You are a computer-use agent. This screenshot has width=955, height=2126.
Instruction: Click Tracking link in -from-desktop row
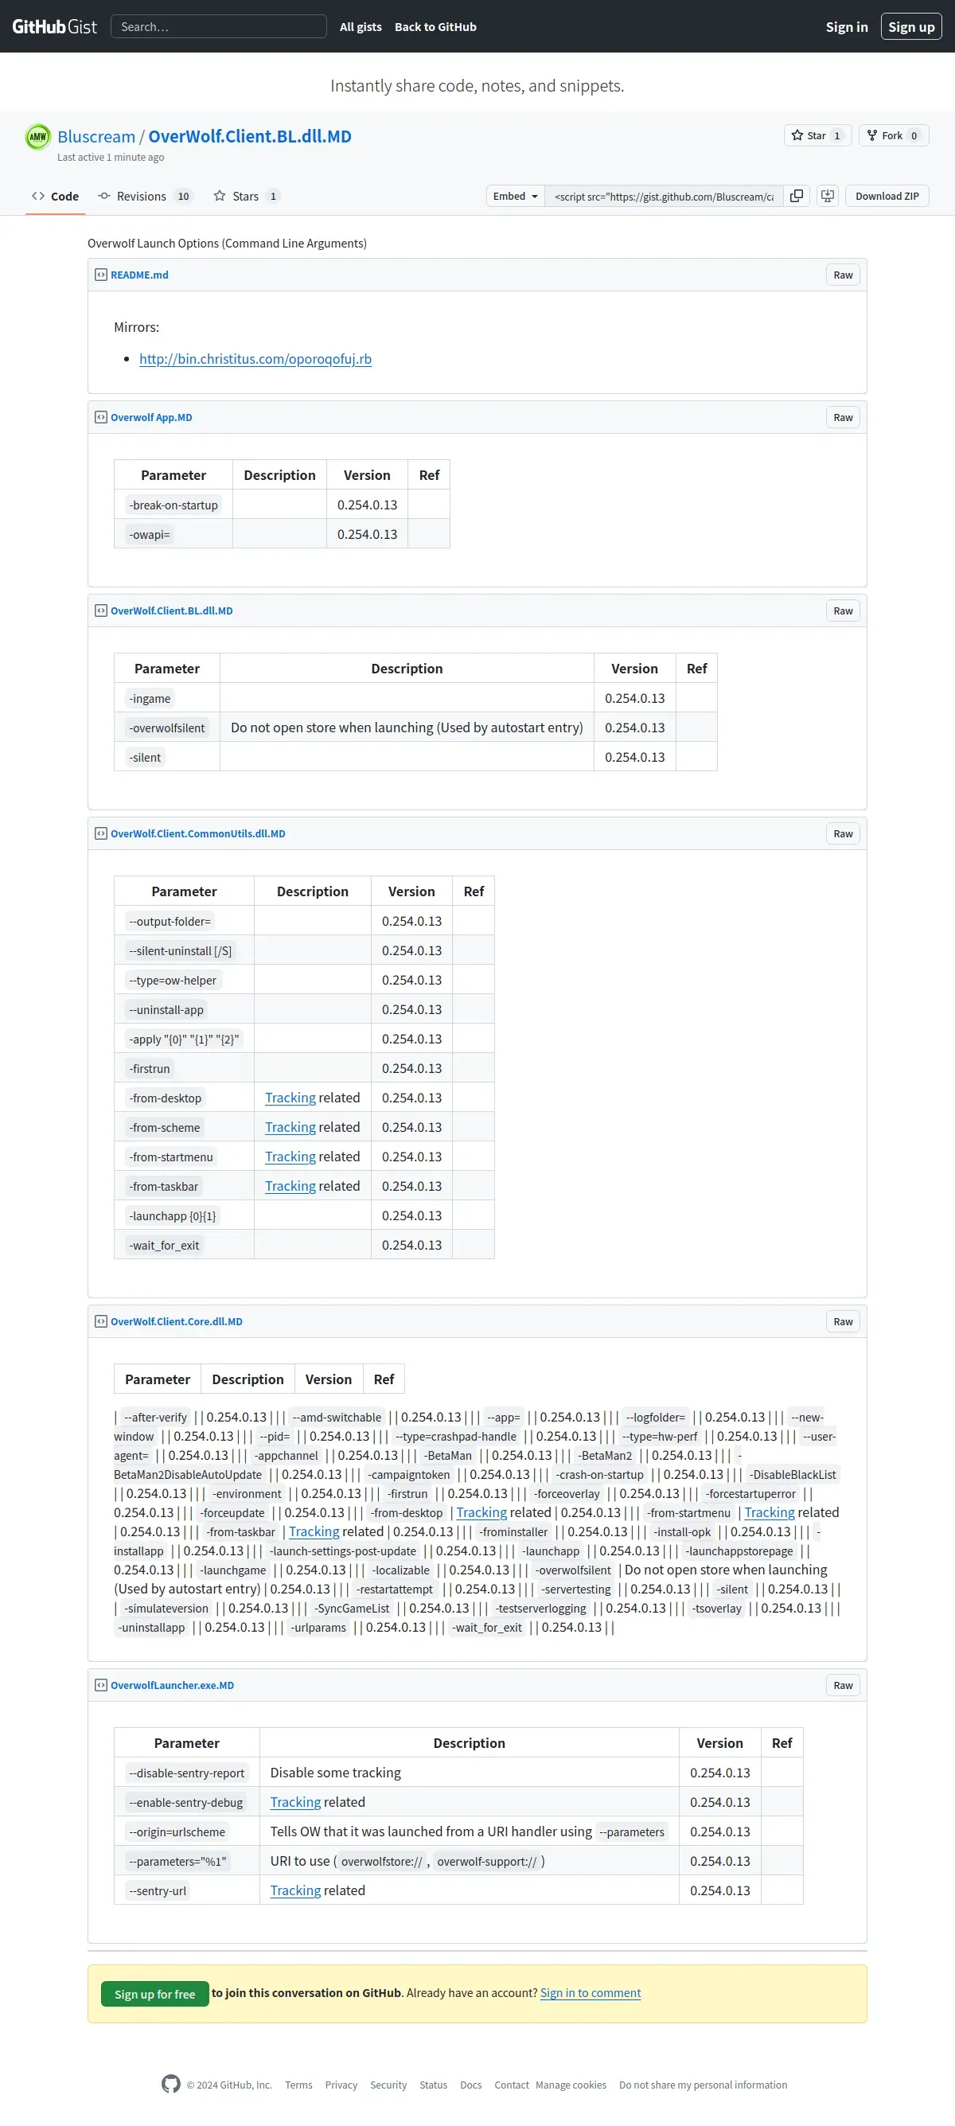point(290,1098)
